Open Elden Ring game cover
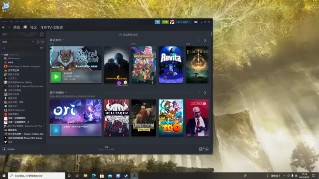The height and width of the screenshot is (179, 319). tap(197, 65)
